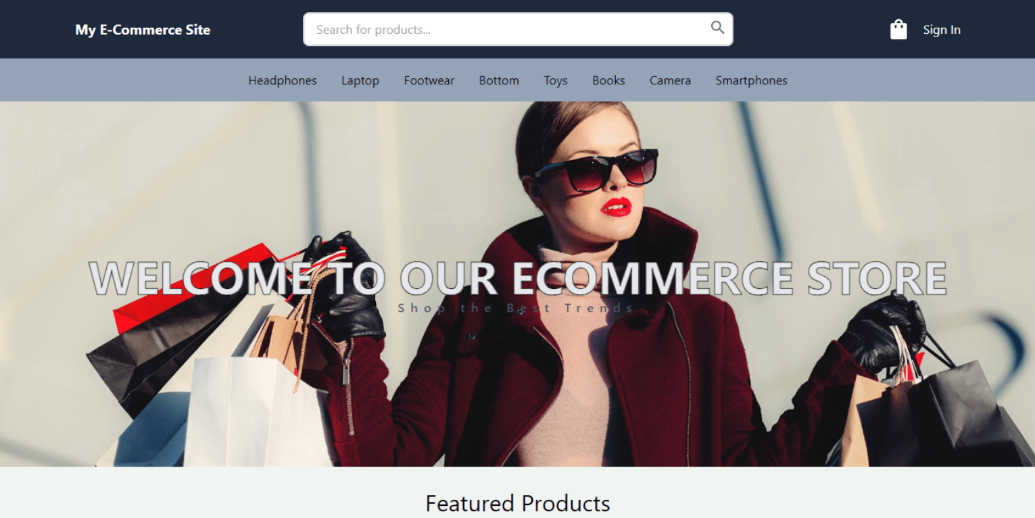Focus the Search for products field
Screen dimensions: 1035x518
point(518,29)
